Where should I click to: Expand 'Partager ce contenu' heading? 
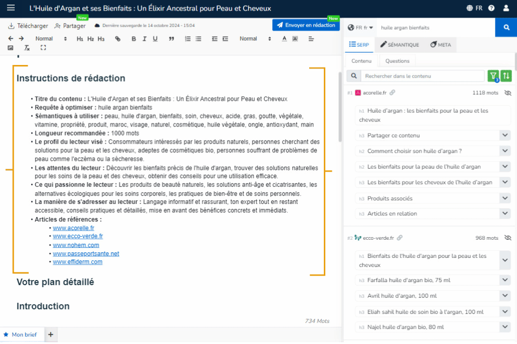tap(505, 135)
